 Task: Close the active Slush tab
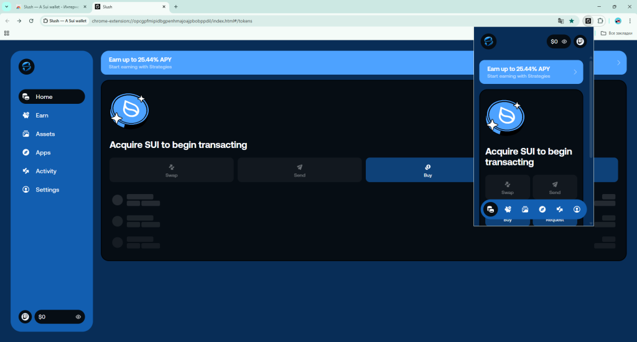coord(164,7)
